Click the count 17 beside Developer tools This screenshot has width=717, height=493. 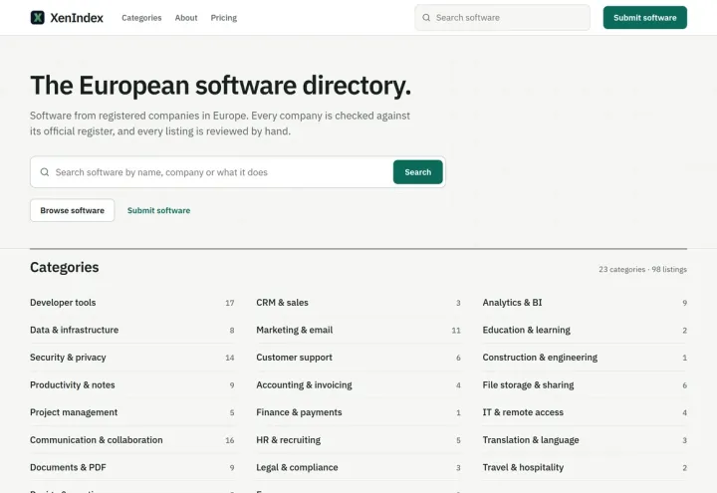(230, 303)
